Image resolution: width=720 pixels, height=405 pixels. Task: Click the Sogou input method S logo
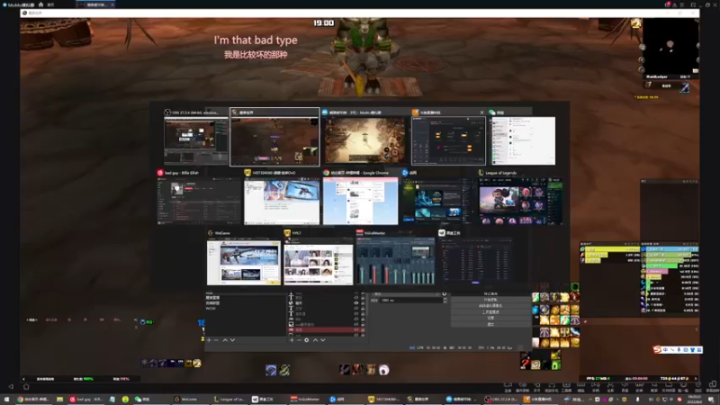[x=657, y=350]
